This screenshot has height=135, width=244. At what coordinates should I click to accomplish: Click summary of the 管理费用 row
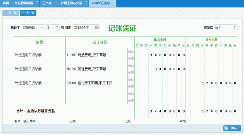click(40, 69)
